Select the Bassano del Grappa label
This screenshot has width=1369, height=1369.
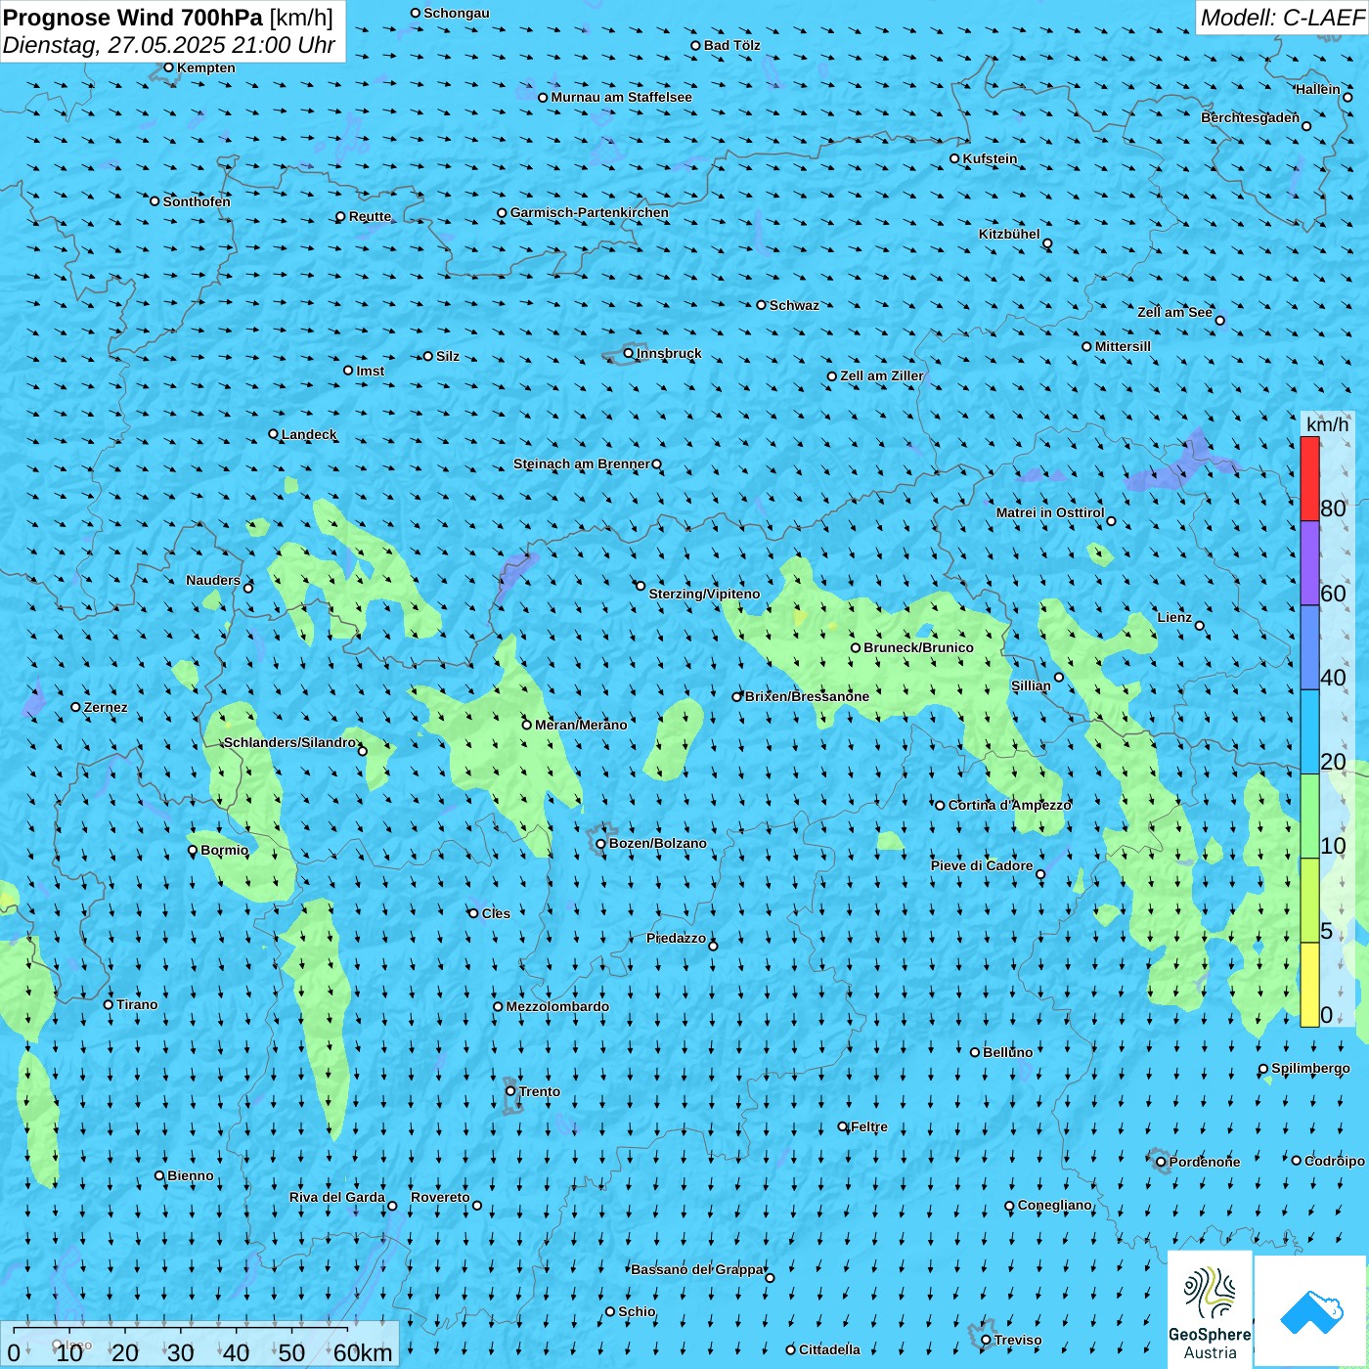point(697,1269)
